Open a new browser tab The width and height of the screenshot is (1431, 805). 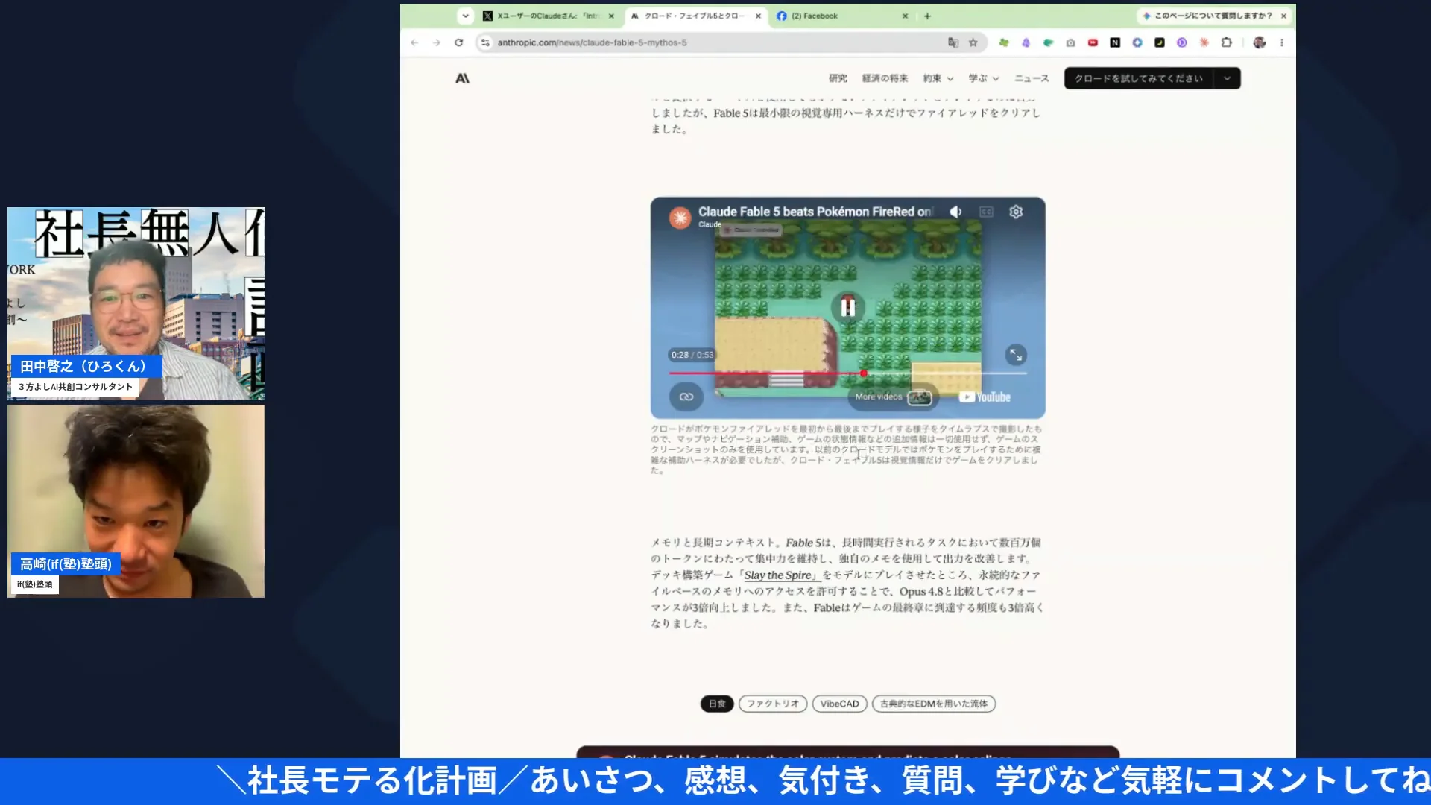(927, 16)
